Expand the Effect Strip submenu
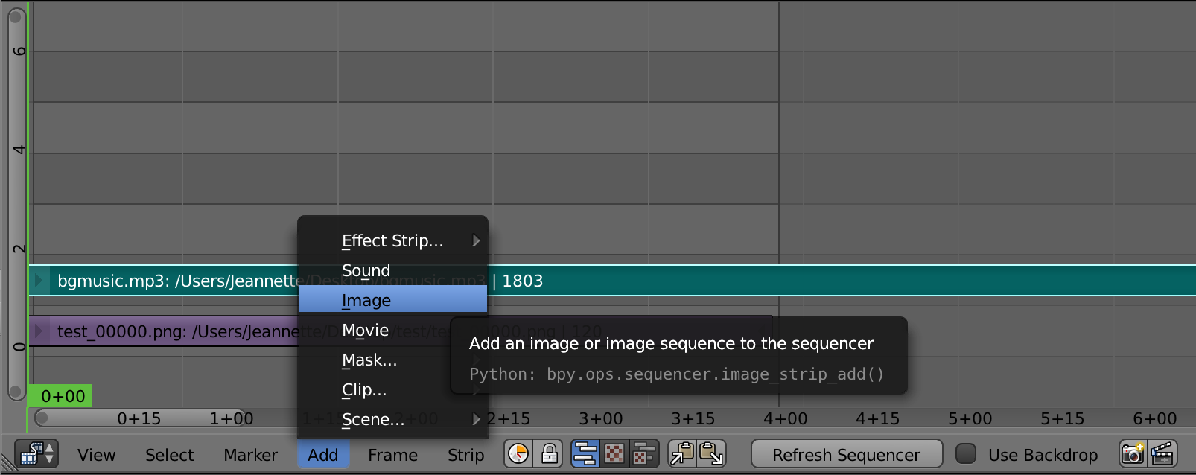The width and height of the screenshot is (1196, 475). pos(392,240)
